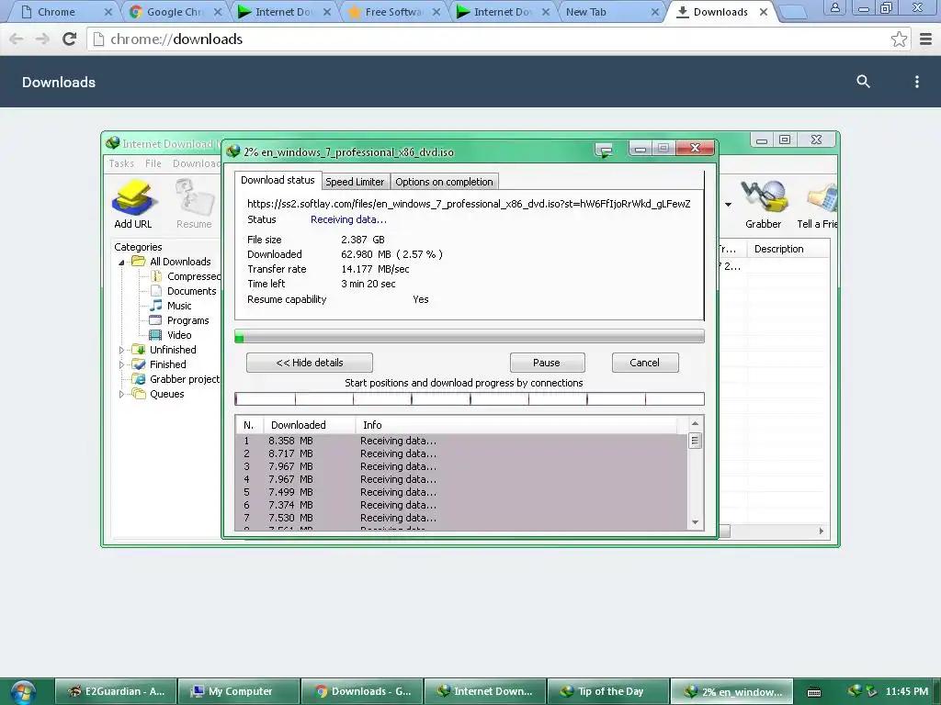
Task: Open the Chrome hamburger menu
Action: (926, 39)
